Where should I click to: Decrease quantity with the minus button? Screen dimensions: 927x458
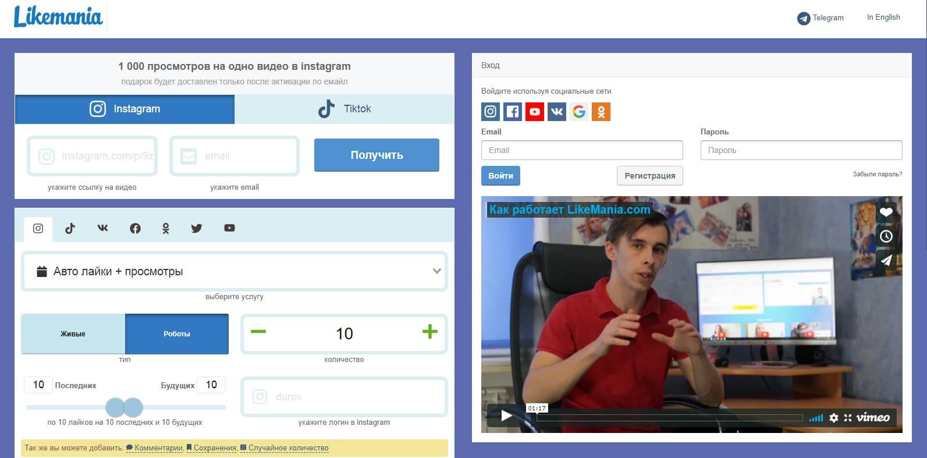click(x=258, y=332)
